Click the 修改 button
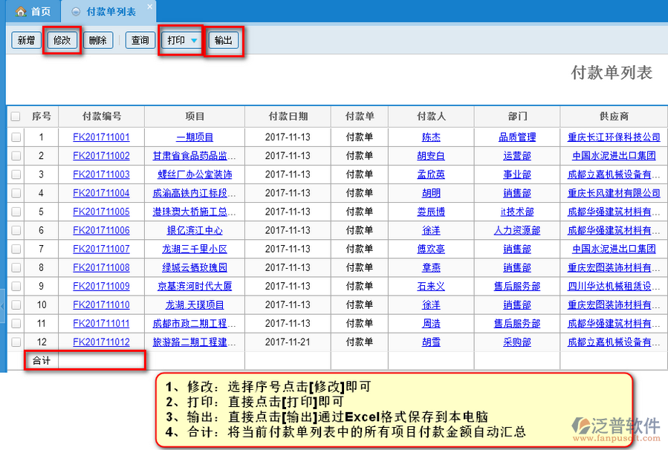The height and width of the screenshot is (450, 668). [x=62, y=40]
